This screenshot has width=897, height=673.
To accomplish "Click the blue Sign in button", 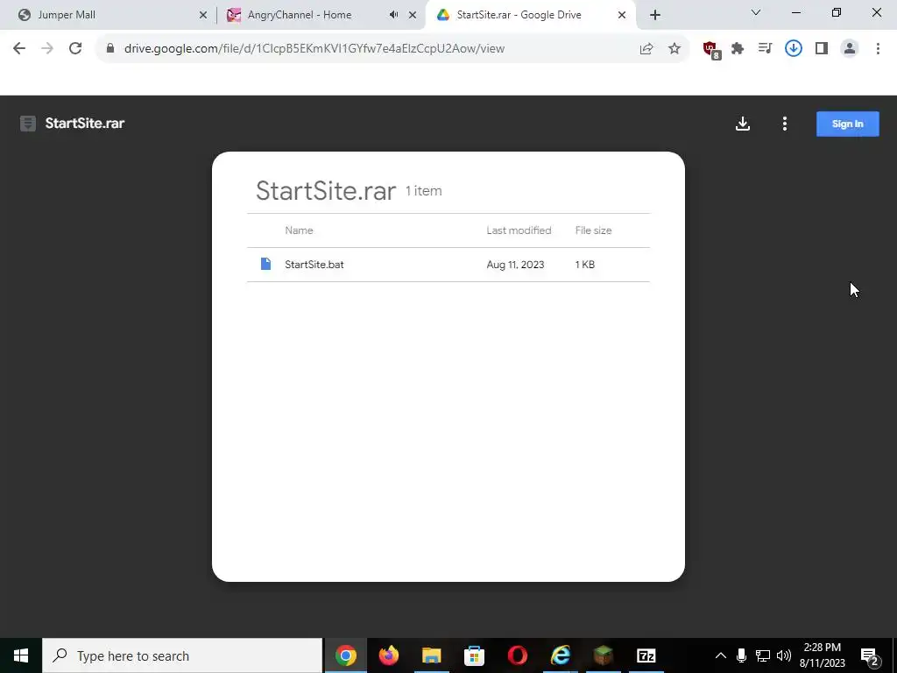I will coord(847,124).
